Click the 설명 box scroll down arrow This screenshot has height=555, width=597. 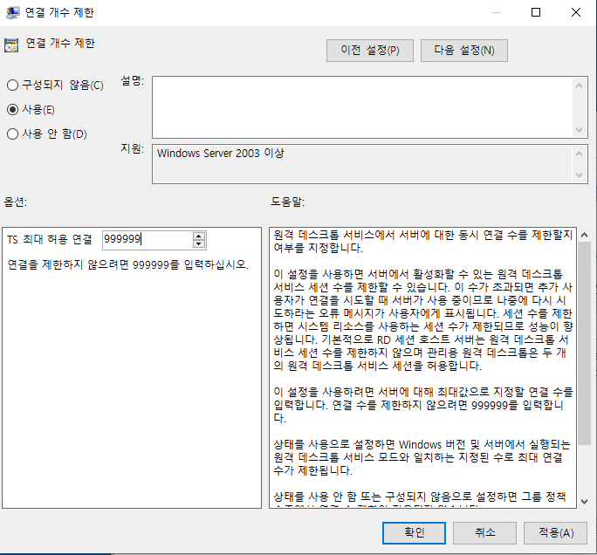click(x=579, y=130)
